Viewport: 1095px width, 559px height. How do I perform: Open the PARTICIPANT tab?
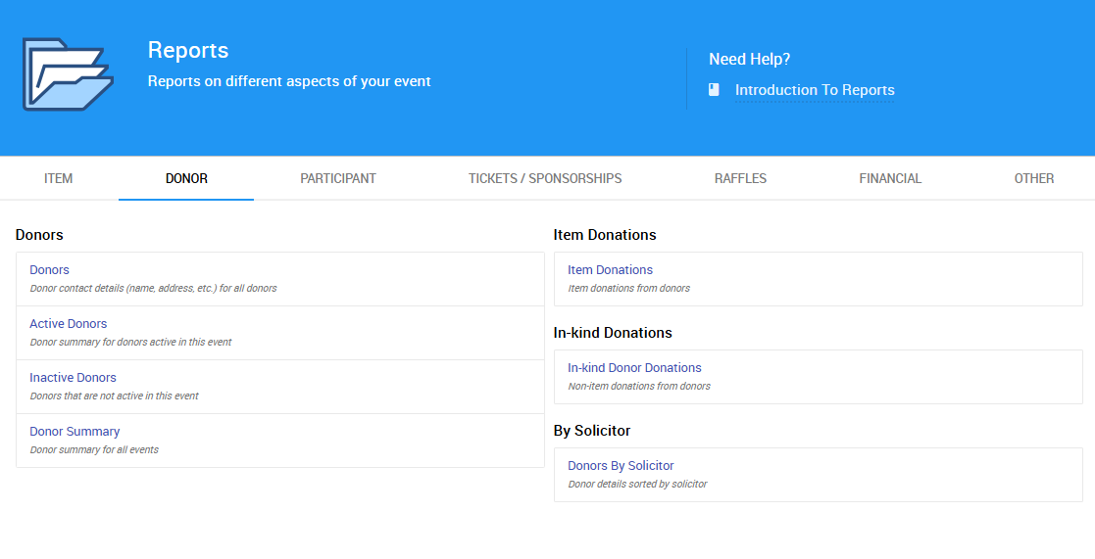338,178
